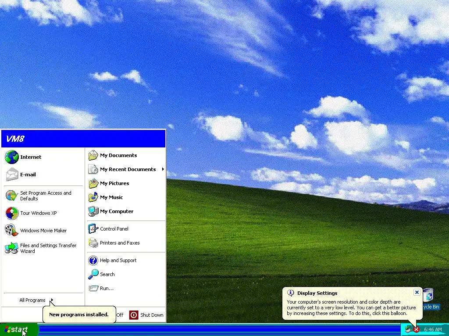The width and height of the screenshot is (449, 336).
Task: Click the Recycle Bin label on desktop
Action: pyautogui.click(x=431, y=307)
